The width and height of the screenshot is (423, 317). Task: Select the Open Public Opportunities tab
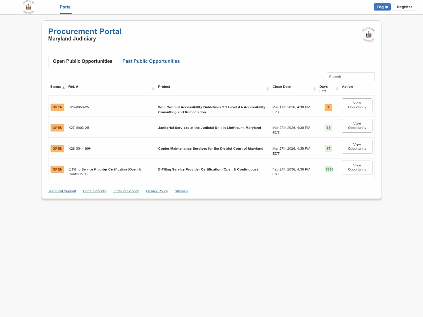point(83,61)
